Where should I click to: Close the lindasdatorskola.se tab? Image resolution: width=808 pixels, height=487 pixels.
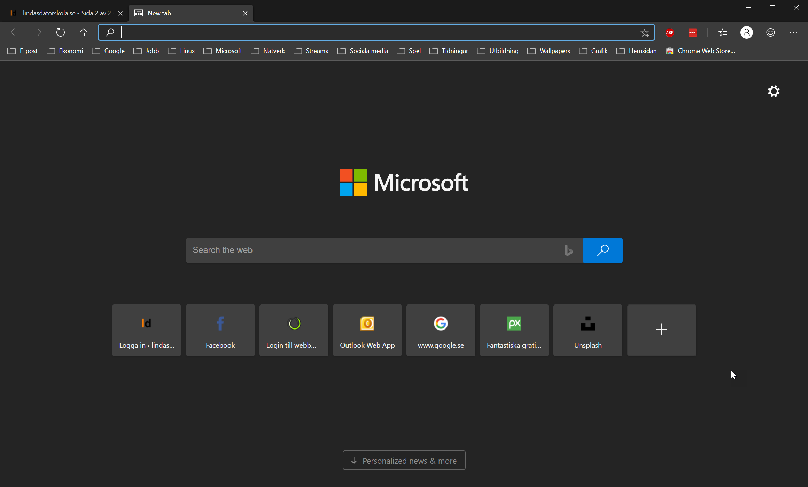click(121, 13)
